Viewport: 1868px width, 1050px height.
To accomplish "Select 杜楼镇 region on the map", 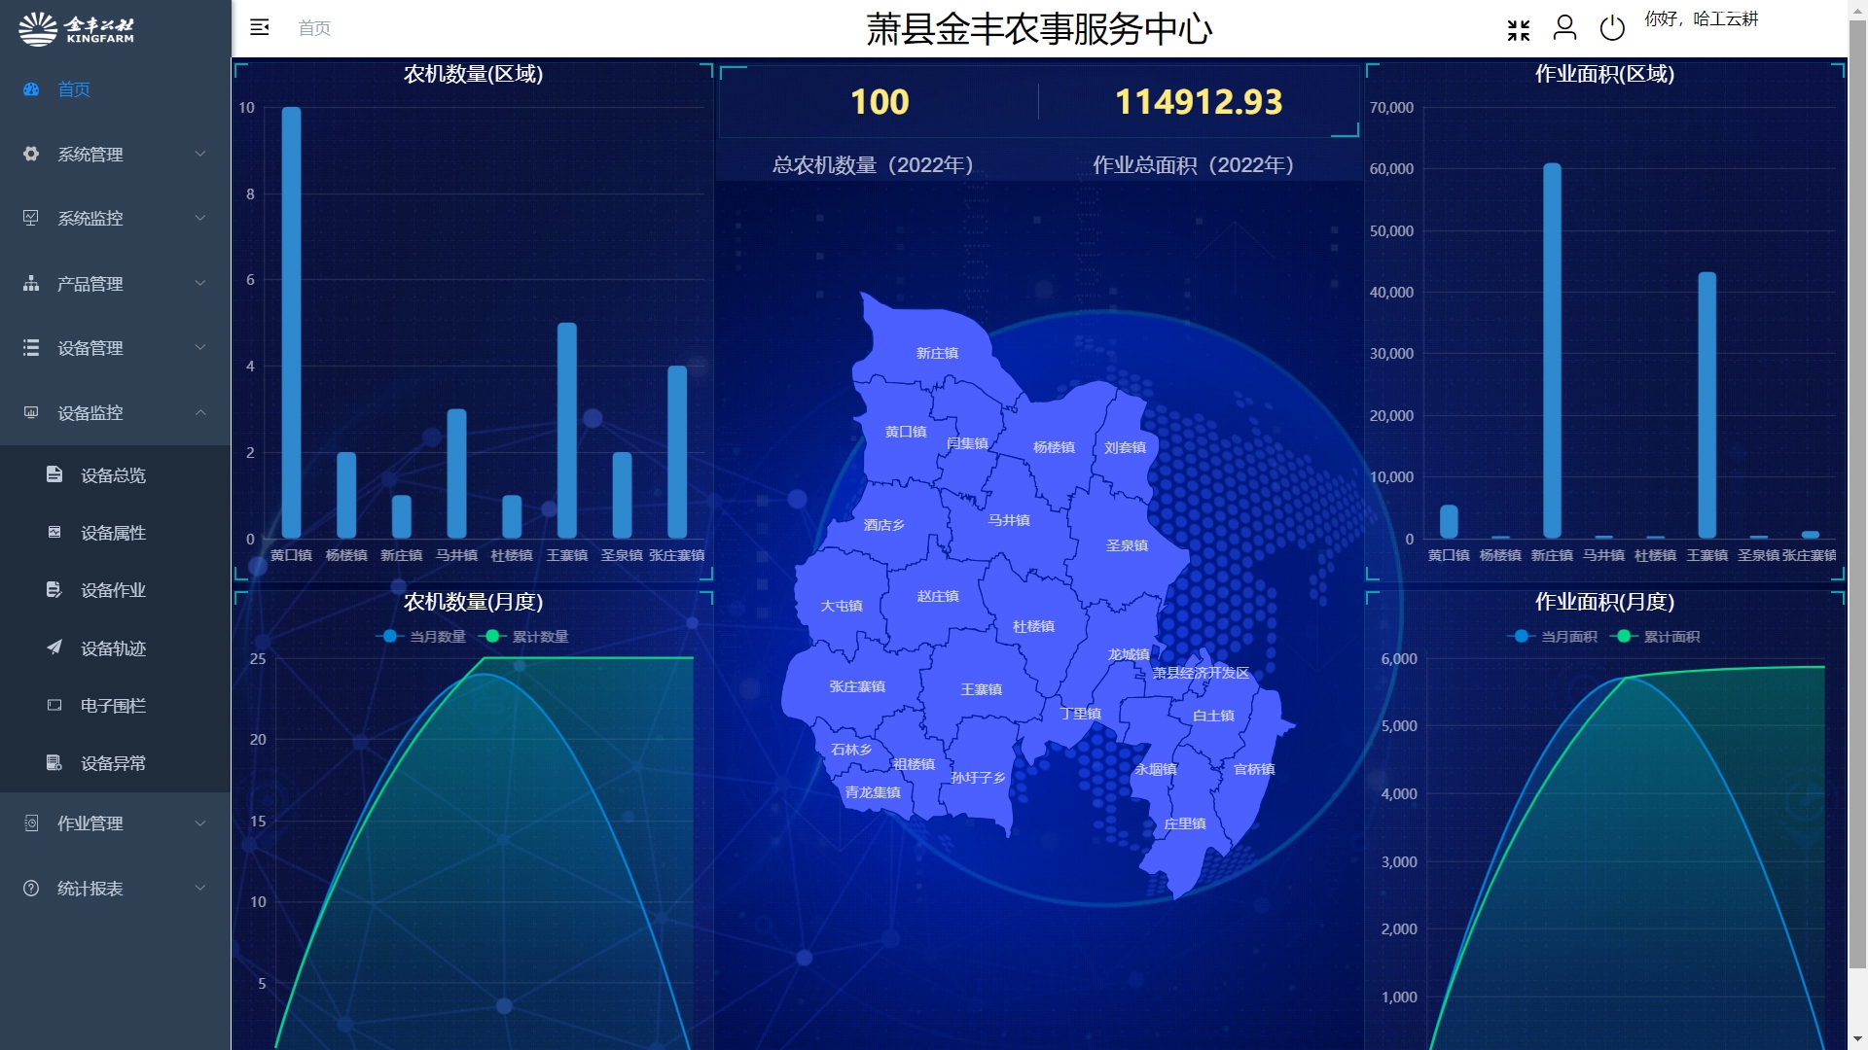I will [x=1033, y=626].
